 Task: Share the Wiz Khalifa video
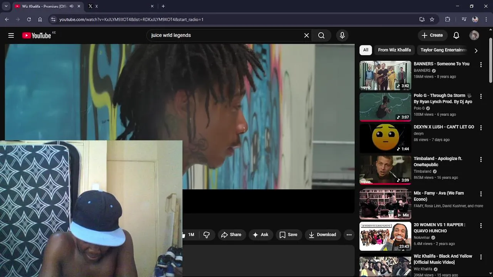231,235
